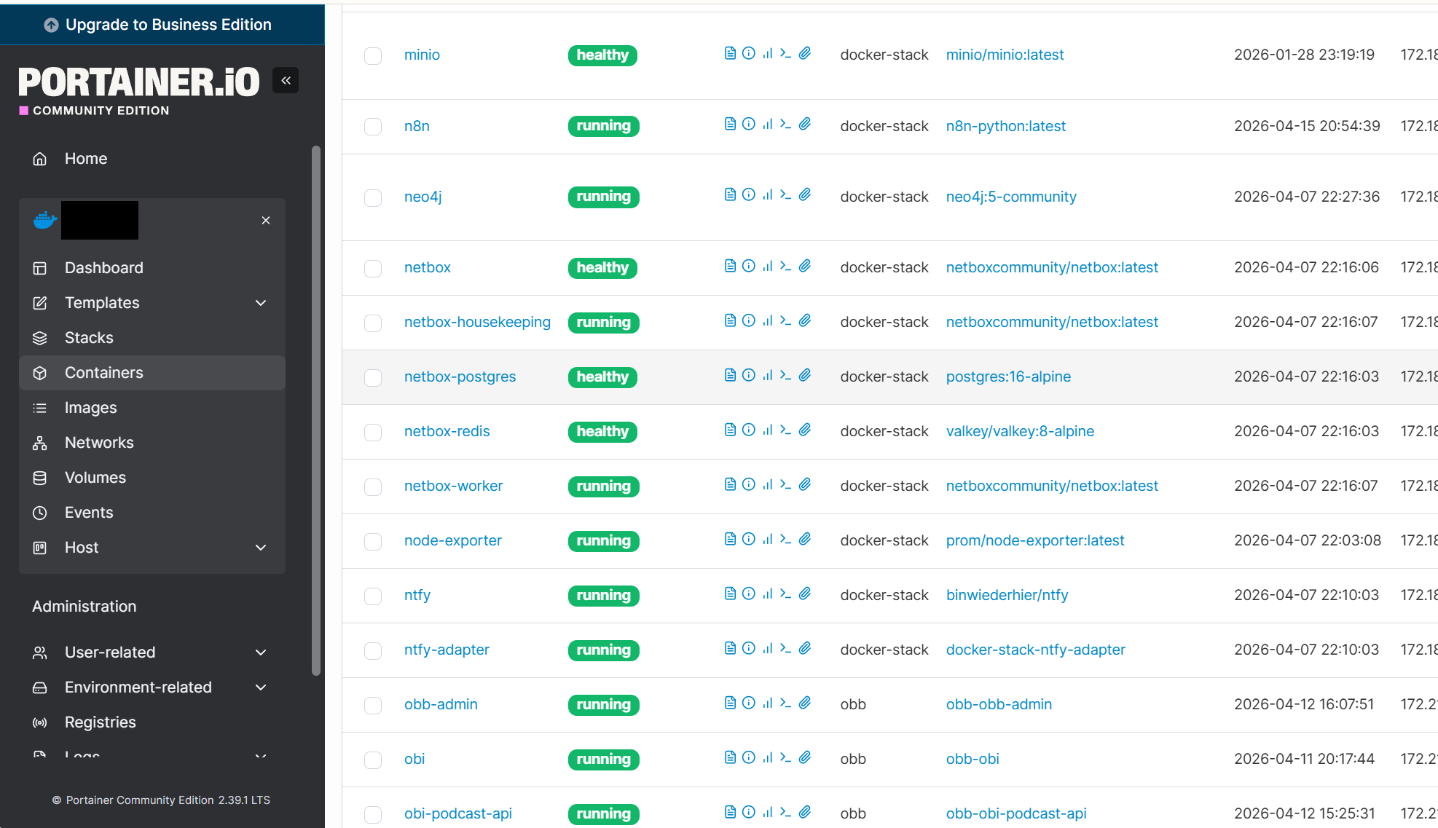Select the minio container checkbox
This screenshot has height=828, width=1438.
[373, 55]
